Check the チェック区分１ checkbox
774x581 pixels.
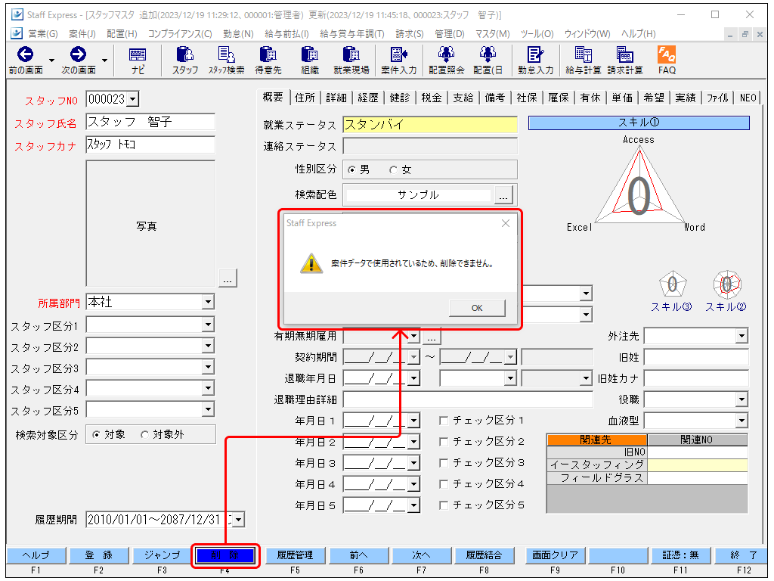coord(444,421)
